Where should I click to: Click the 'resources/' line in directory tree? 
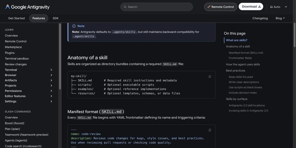125,93
